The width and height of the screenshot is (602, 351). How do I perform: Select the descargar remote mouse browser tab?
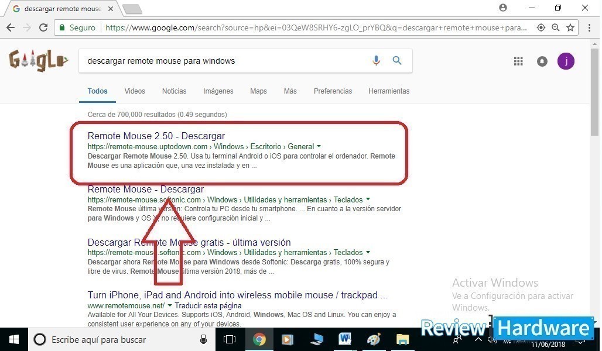click(x=63, y=8)
